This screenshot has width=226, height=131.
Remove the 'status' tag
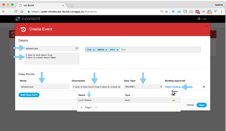[x=106, y=50]
